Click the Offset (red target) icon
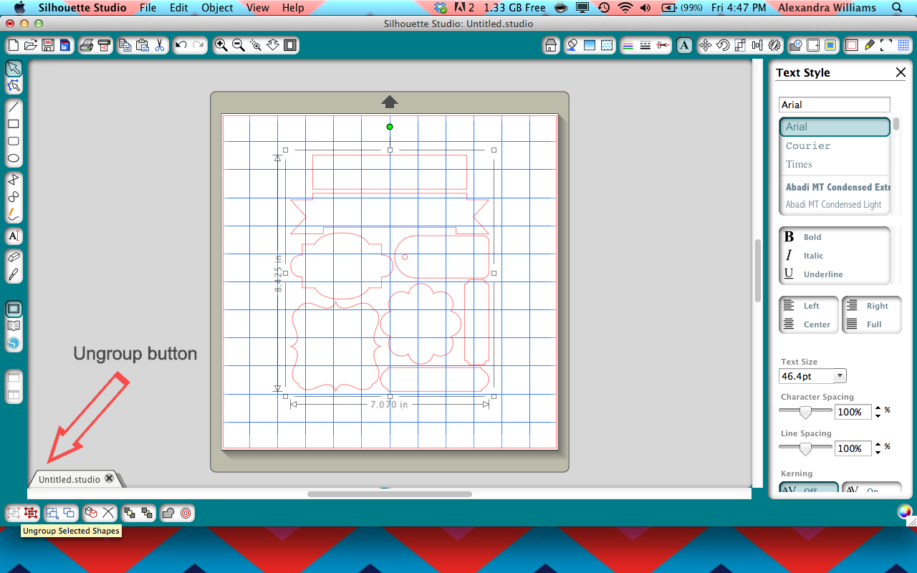 point(186,513)
